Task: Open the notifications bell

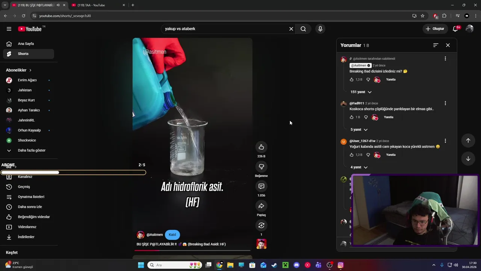Action: [455, 29]
